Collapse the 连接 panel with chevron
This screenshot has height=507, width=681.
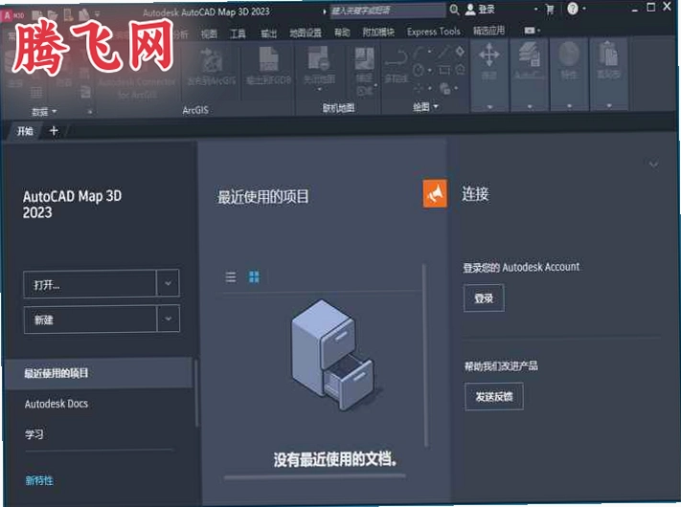(653, 165)
